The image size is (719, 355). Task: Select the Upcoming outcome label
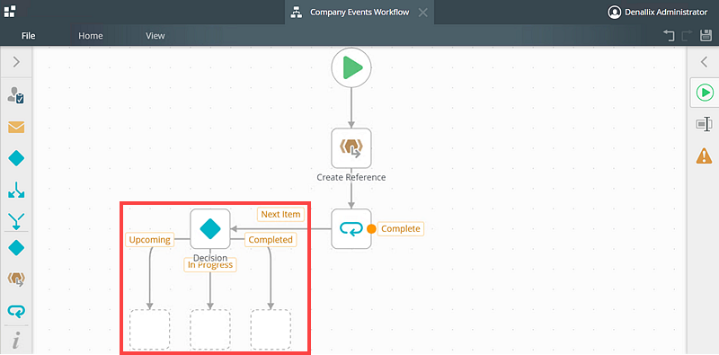click(149, 239)
